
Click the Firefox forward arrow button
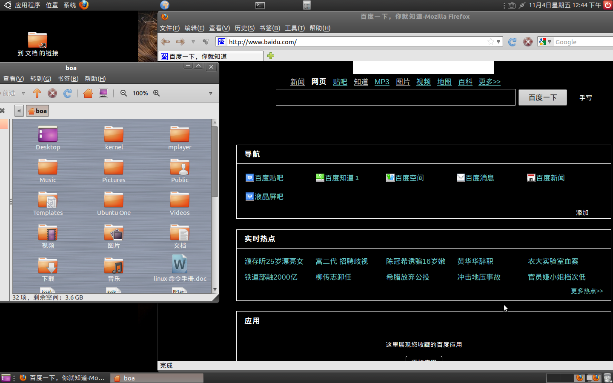point(180,42)
